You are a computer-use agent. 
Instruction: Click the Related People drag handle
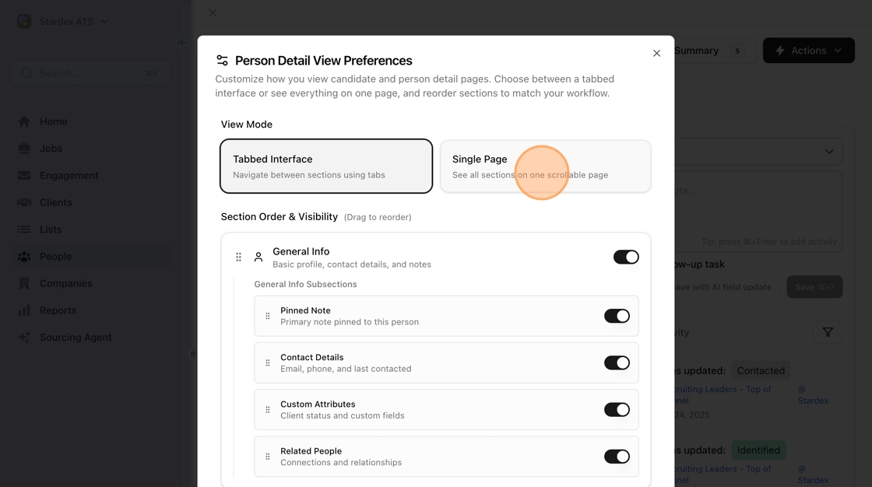tap(268, 457)
